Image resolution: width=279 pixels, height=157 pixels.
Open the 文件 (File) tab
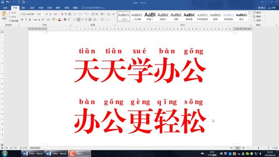pos(5,8)
